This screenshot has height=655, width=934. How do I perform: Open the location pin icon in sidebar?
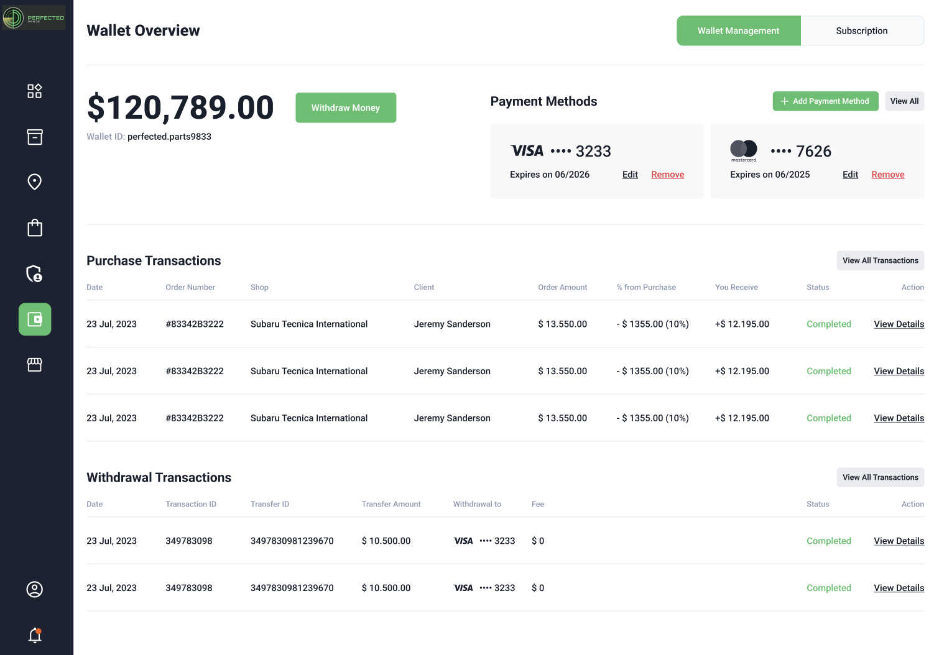[35, 182]
